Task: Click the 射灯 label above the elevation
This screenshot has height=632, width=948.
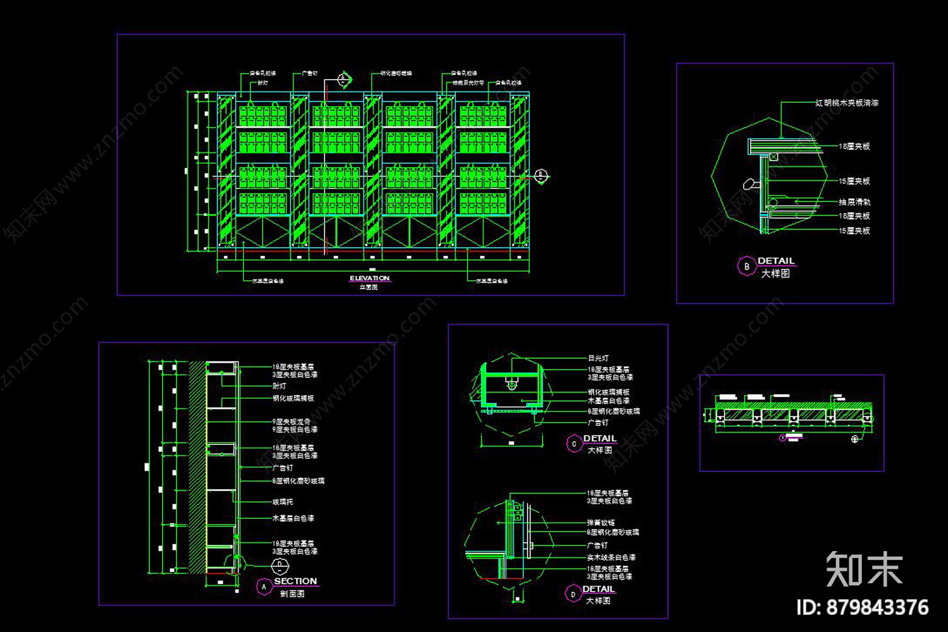Action: 262,83
